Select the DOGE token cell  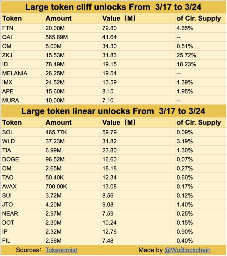pos(10,159)
